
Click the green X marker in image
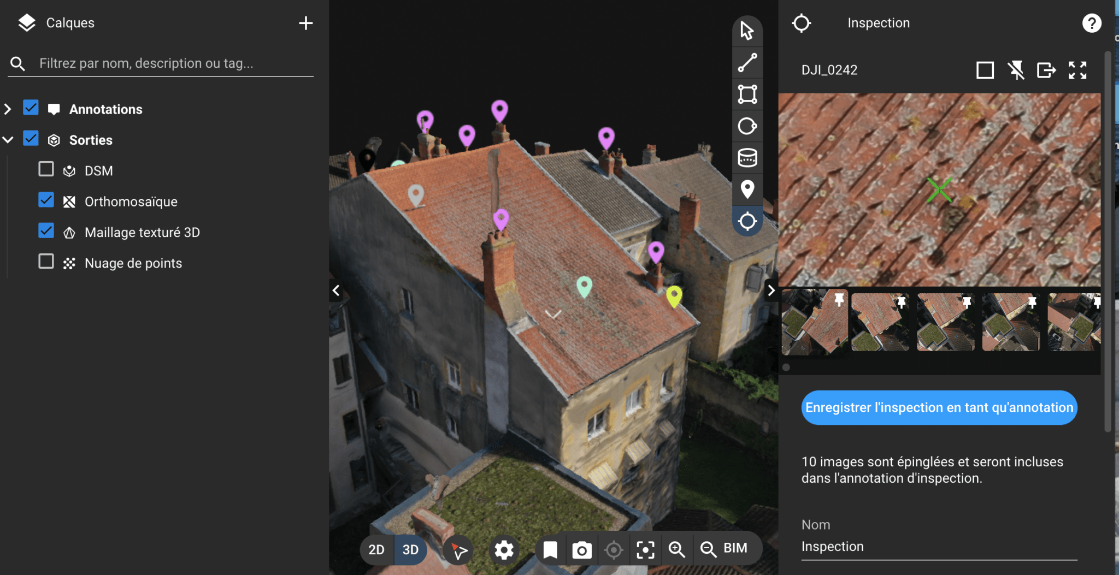point(939,189)
